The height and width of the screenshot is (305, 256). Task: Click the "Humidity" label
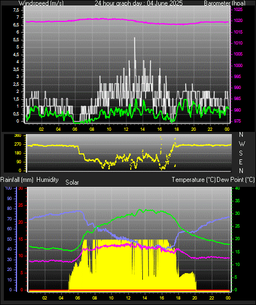[x=47, y=180]
